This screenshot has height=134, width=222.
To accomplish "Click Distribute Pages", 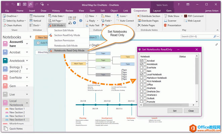I will 148,21.
